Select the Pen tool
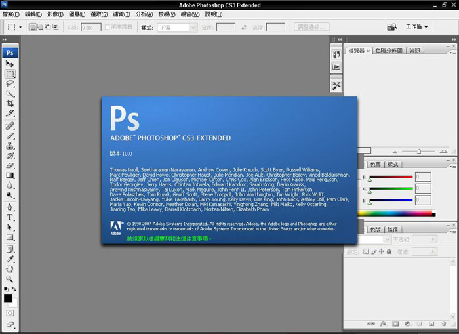This screenshot has height=334, width=459. pyautogui.click(x=10, y=207)
